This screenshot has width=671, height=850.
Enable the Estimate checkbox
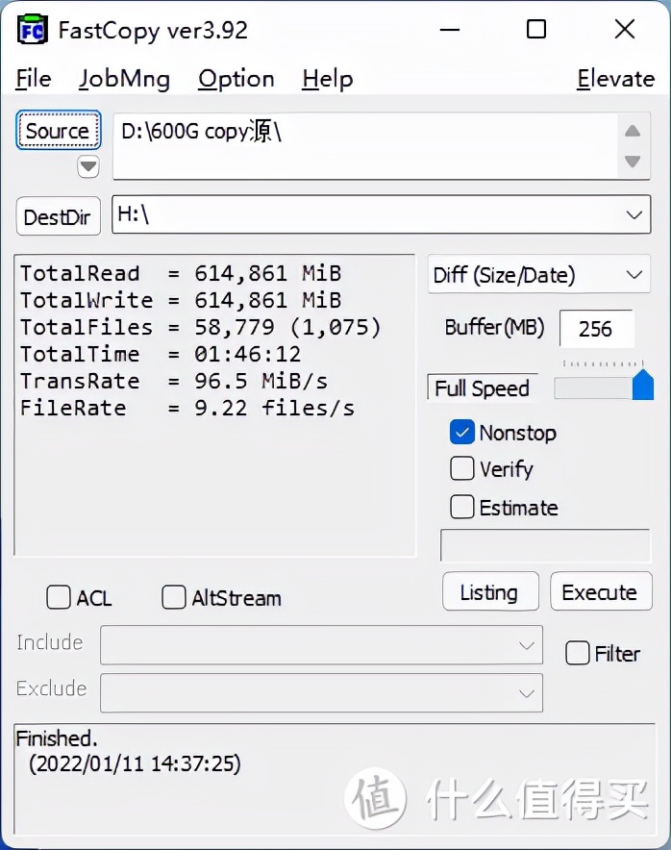coord(461,507)
